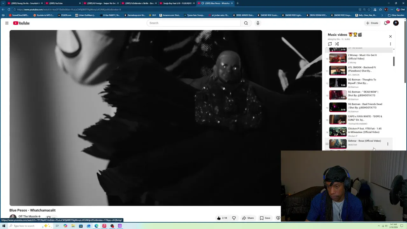Open Task View on the taskbar
Viewport: 407px width, 229px height.
[57, 226]
